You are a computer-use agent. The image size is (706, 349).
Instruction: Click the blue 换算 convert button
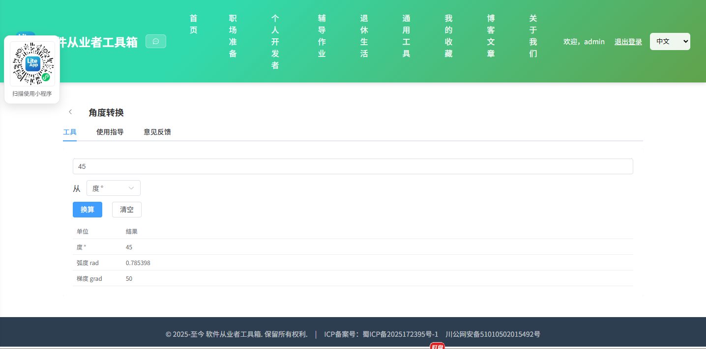tap(88, 210)
